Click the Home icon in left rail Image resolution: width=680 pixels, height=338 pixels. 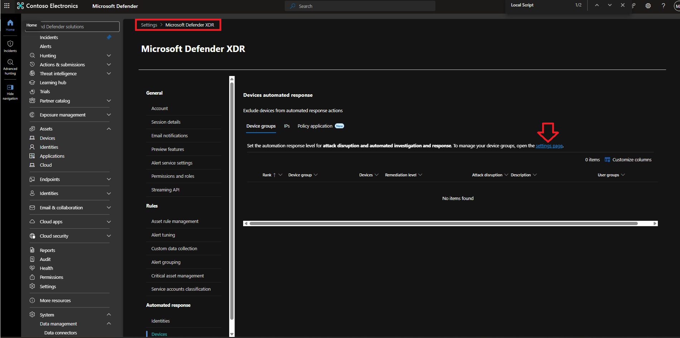tap(10, 23)
